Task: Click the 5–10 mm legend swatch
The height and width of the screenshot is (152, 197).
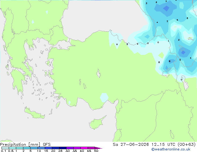Action: coord(34,148)
